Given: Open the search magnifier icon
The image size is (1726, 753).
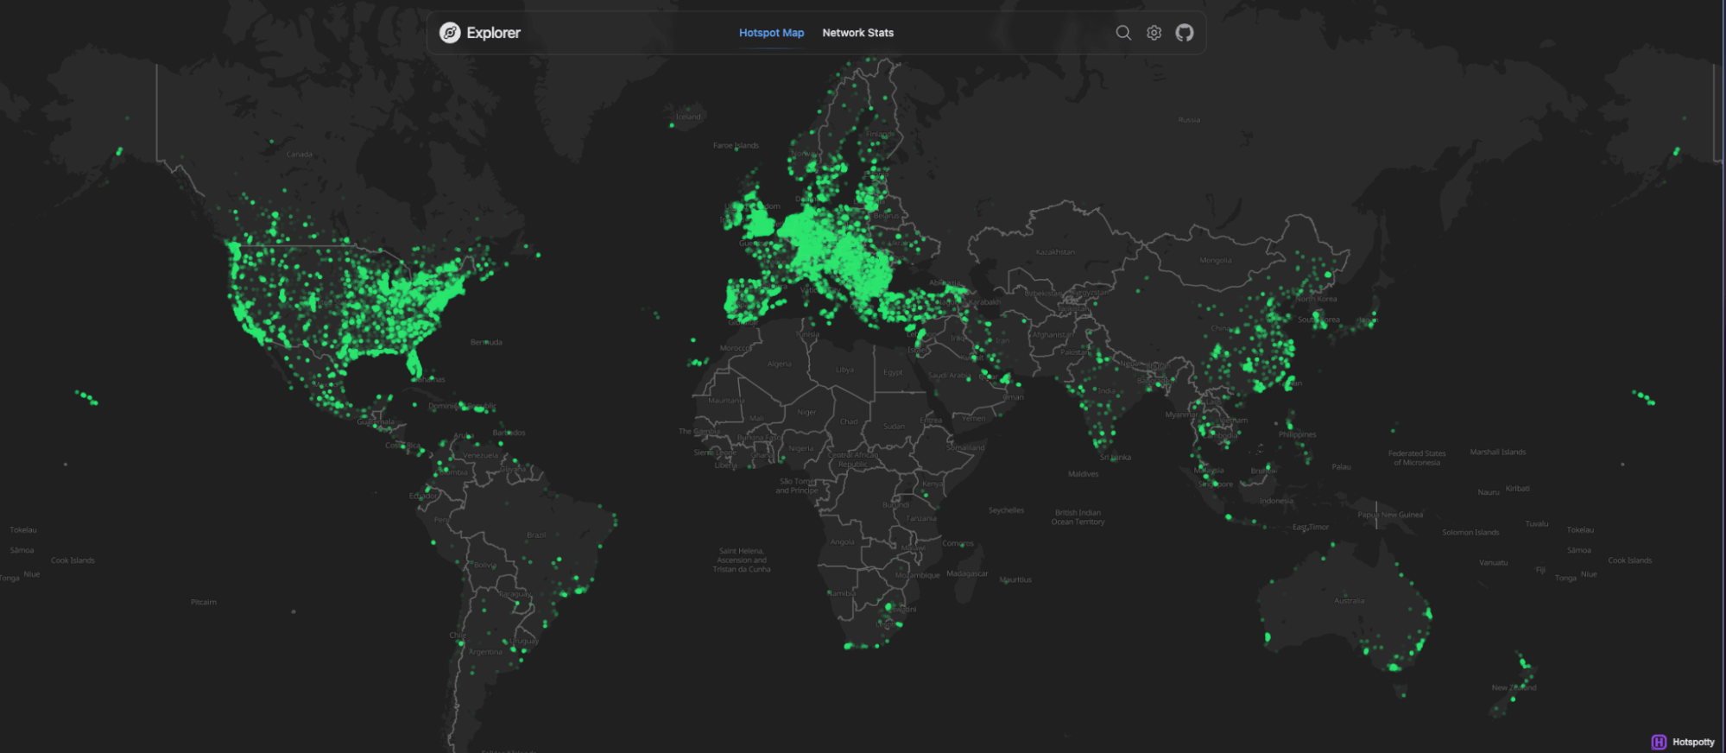Looking at the screenshot, I should 1123,33.
